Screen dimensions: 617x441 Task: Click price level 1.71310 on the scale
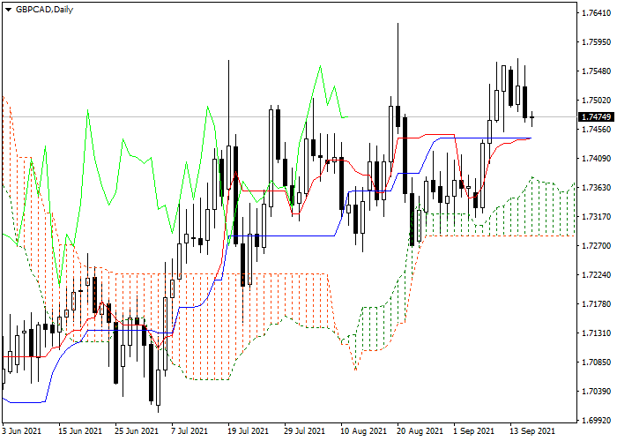pyautogui.click(x=597, y=333)
